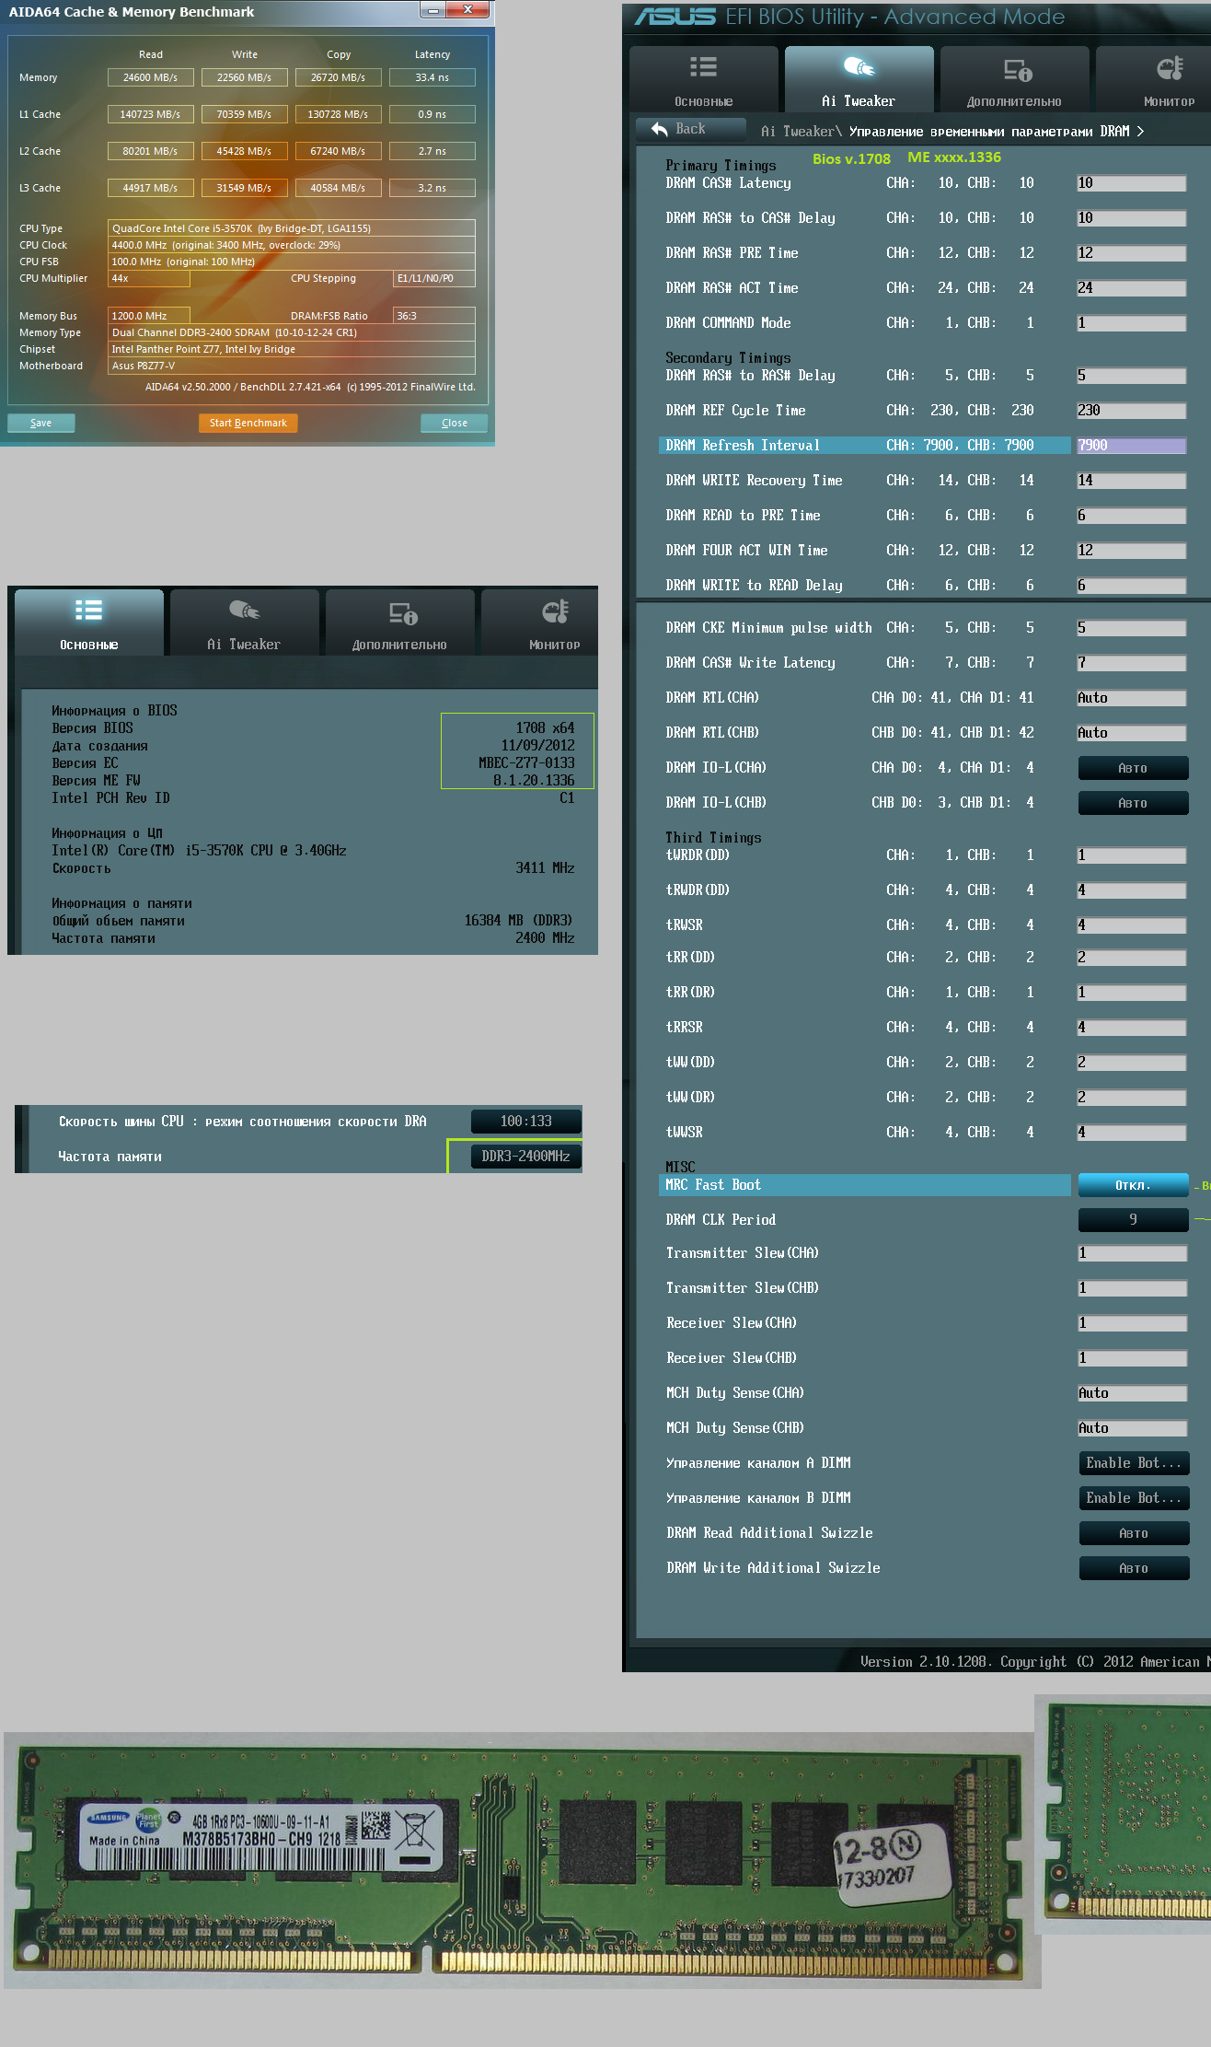
Task: Click the Основные list icon in lower-left BIOS panel
Action: point(88,610)
